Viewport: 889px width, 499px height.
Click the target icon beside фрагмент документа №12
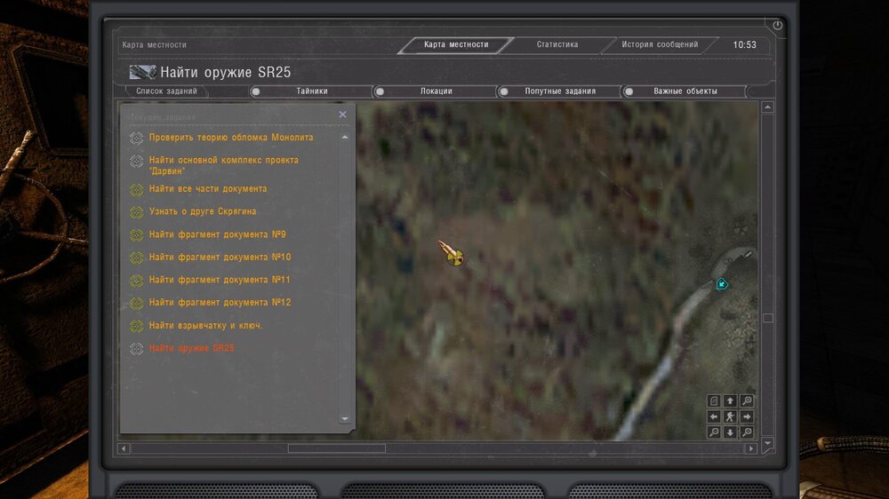click(136, 303)
